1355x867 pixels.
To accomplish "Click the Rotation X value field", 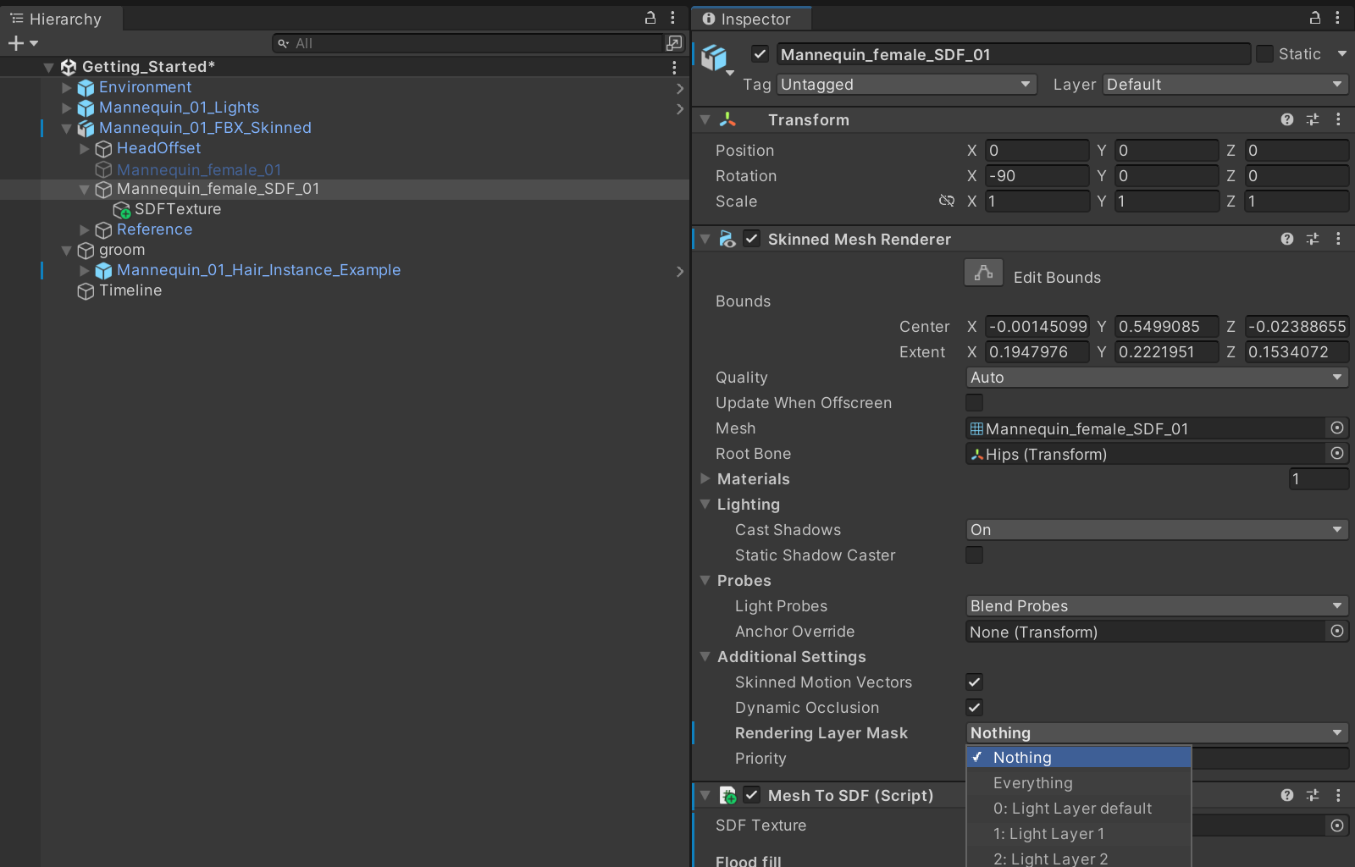I will click(1036, 176).
